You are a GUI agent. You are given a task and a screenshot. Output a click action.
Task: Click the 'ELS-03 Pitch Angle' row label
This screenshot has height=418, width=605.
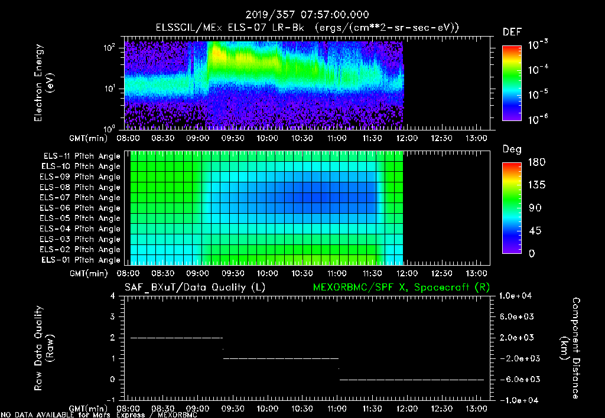click(80, 240)
